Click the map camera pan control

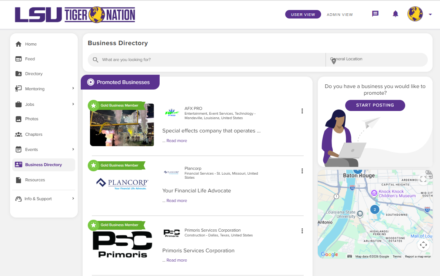[x=423, y=245]
